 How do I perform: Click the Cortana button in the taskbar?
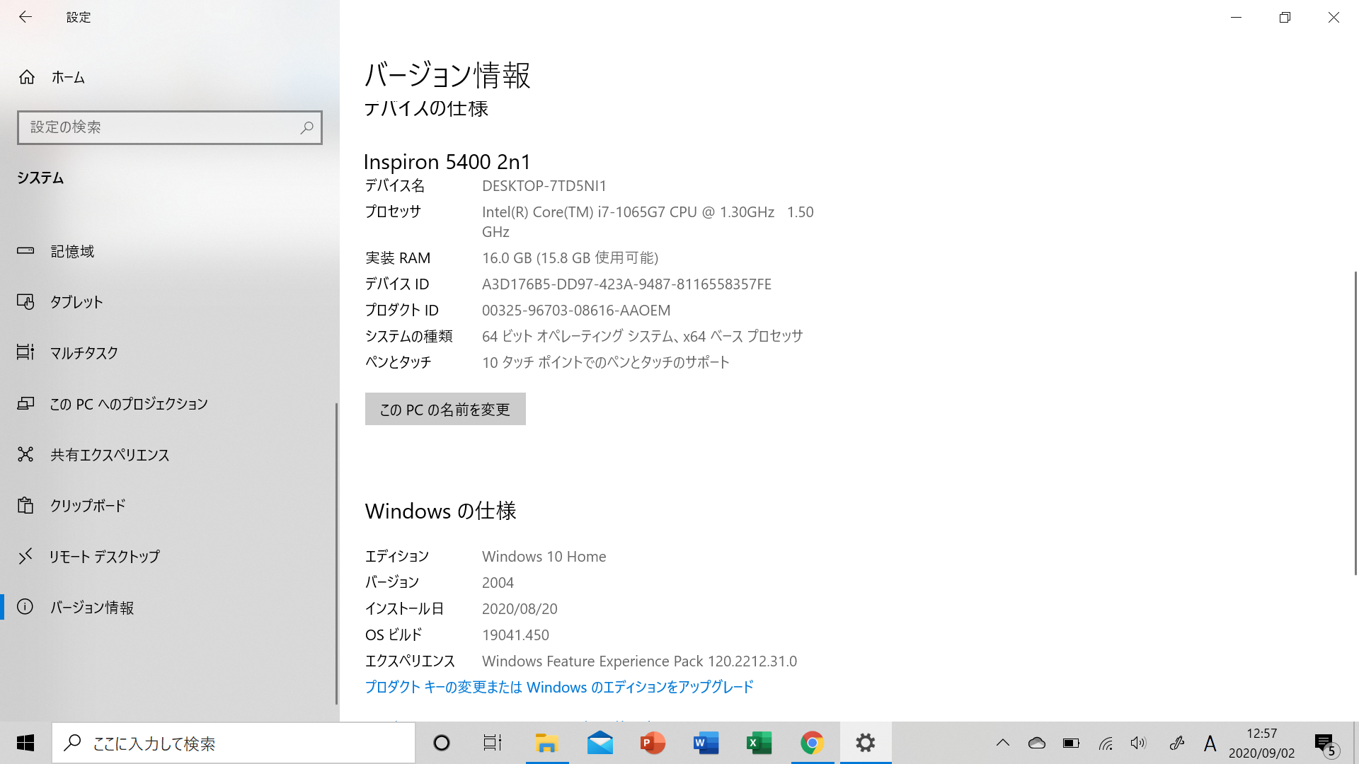pos(441,743)
